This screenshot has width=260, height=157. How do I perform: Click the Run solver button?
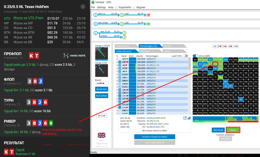pyautogui.click(x=102, y=96)
